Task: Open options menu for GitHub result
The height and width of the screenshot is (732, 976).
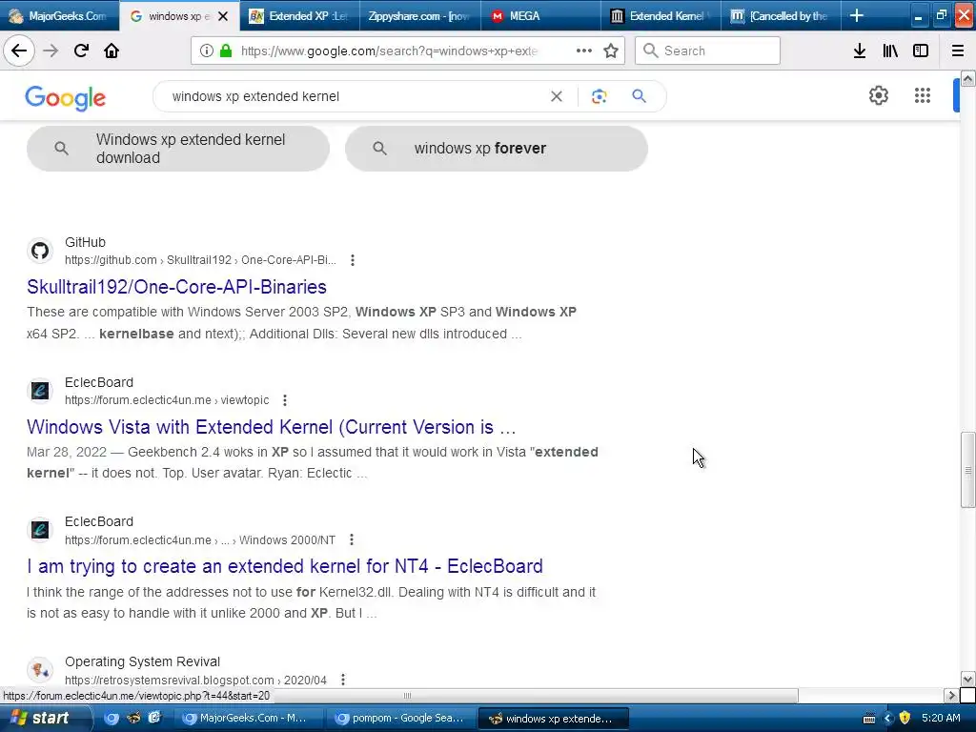Action: [353, 260]
